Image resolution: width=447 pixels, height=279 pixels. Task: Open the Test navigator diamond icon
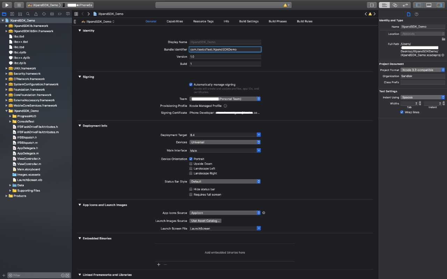44,14
